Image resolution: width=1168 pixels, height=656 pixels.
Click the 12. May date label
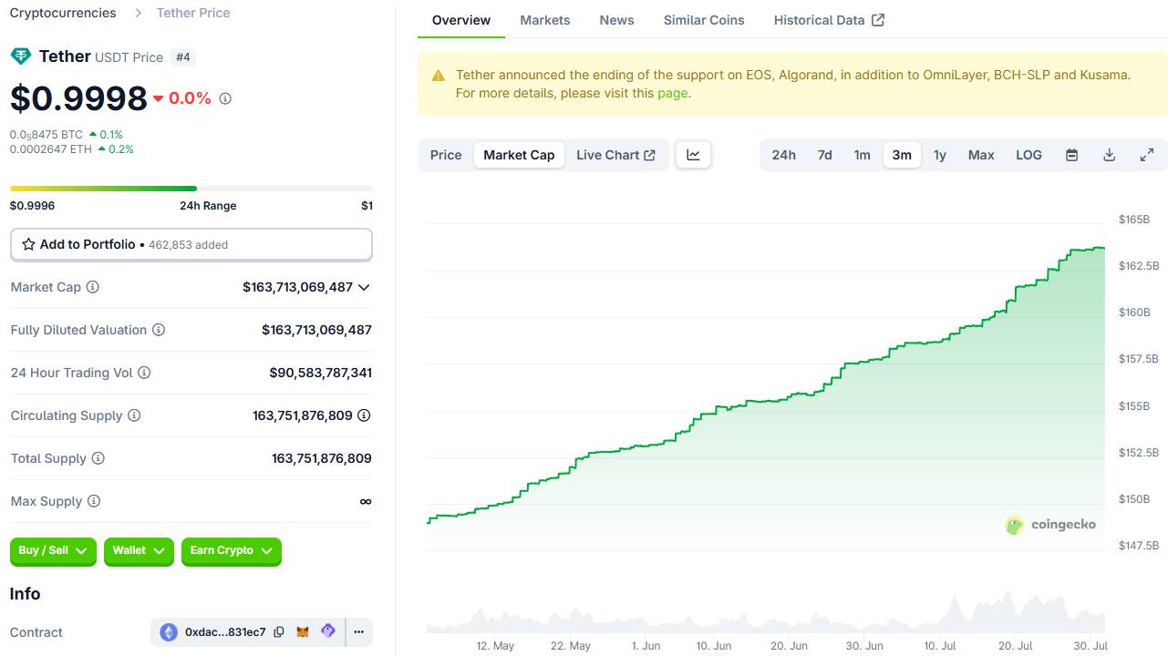click(495, 646)
